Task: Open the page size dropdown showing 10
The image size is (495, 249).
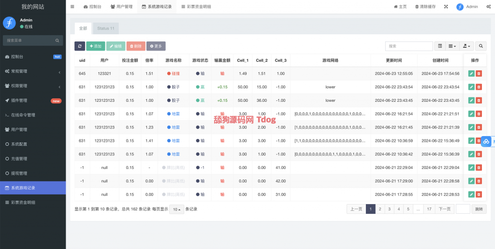Action: [x=176, y=209]
